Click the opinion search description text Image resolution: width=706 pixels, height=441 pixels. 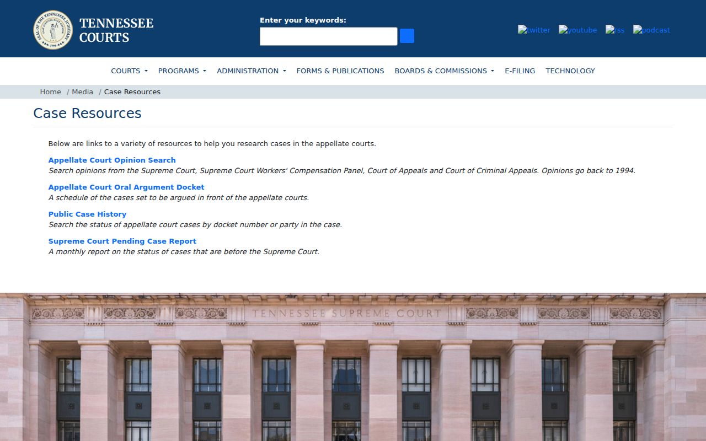coord(342,170)
